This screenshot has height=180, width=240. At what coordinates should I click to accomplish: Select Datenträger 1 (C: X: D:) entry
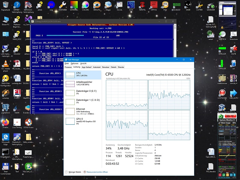click(83, 102)
